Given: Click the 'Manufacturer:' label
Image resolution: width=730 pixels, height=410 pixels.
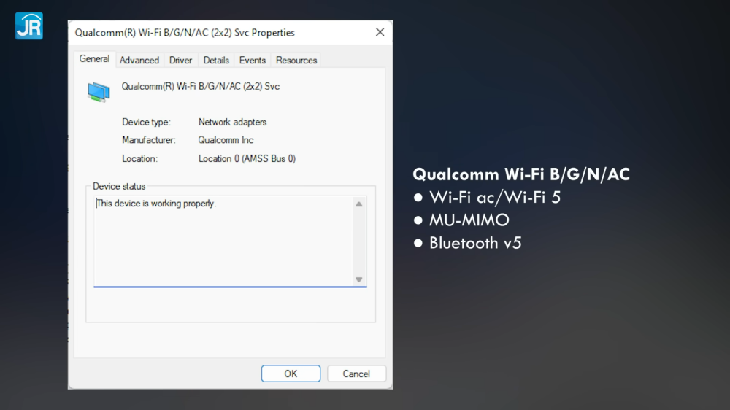Looking at the screenshot, I should (x=148, y=140).
